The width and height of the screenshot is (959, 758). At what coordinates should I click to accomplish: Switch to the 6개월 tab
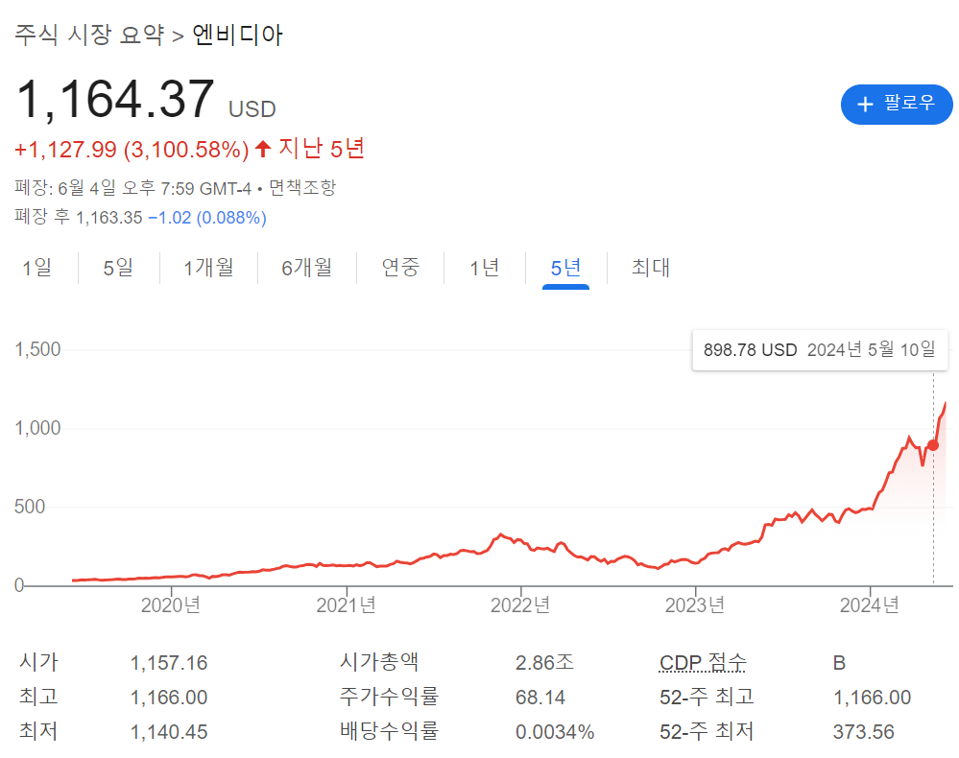tap(306, 268)
